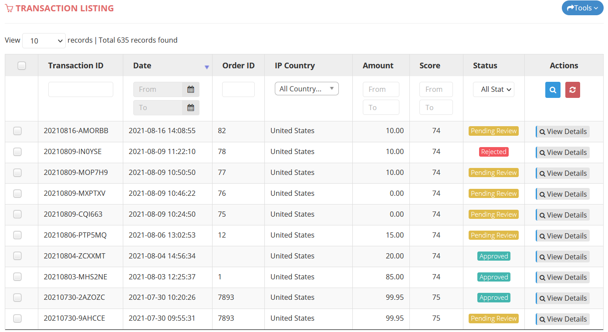Image resolution: width=608 pixels, height=332 pixels.
Task: View details for 20210809-CQI663
Action: pos(563,215)
